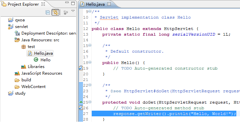Image resolution: width=240 pixels, height=122 pixels.
Task: Select the Hello.java editor tab
Action: pyautogui.click(x=95, y=4)
